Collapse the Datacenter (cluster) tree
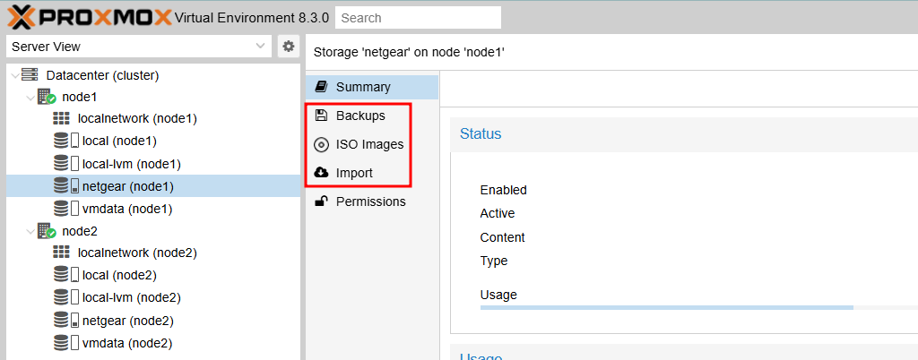This screenshot has height=360, width=918. (14, 75)
